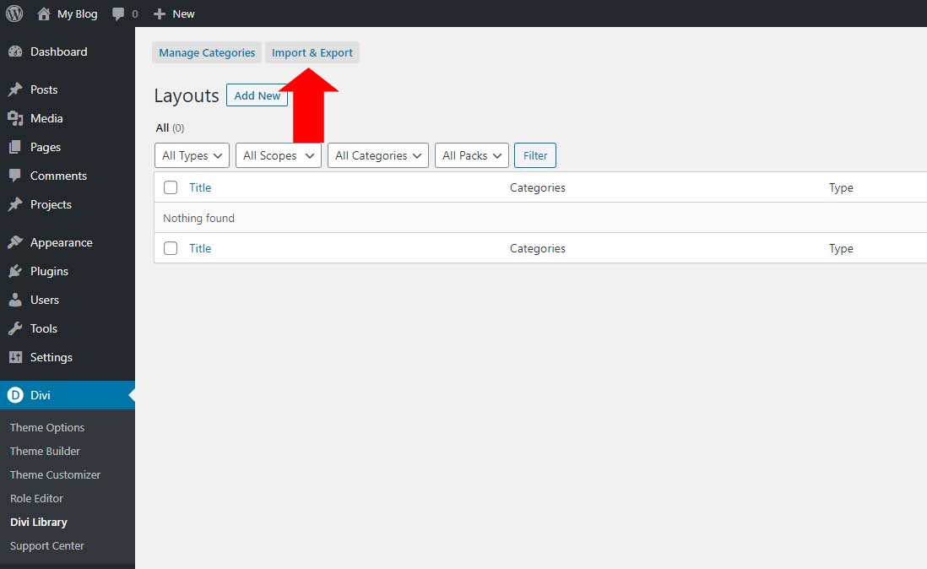Open the Manage Categories tab
The height and width of the screenshot is (569, 927).
point(207,52)
